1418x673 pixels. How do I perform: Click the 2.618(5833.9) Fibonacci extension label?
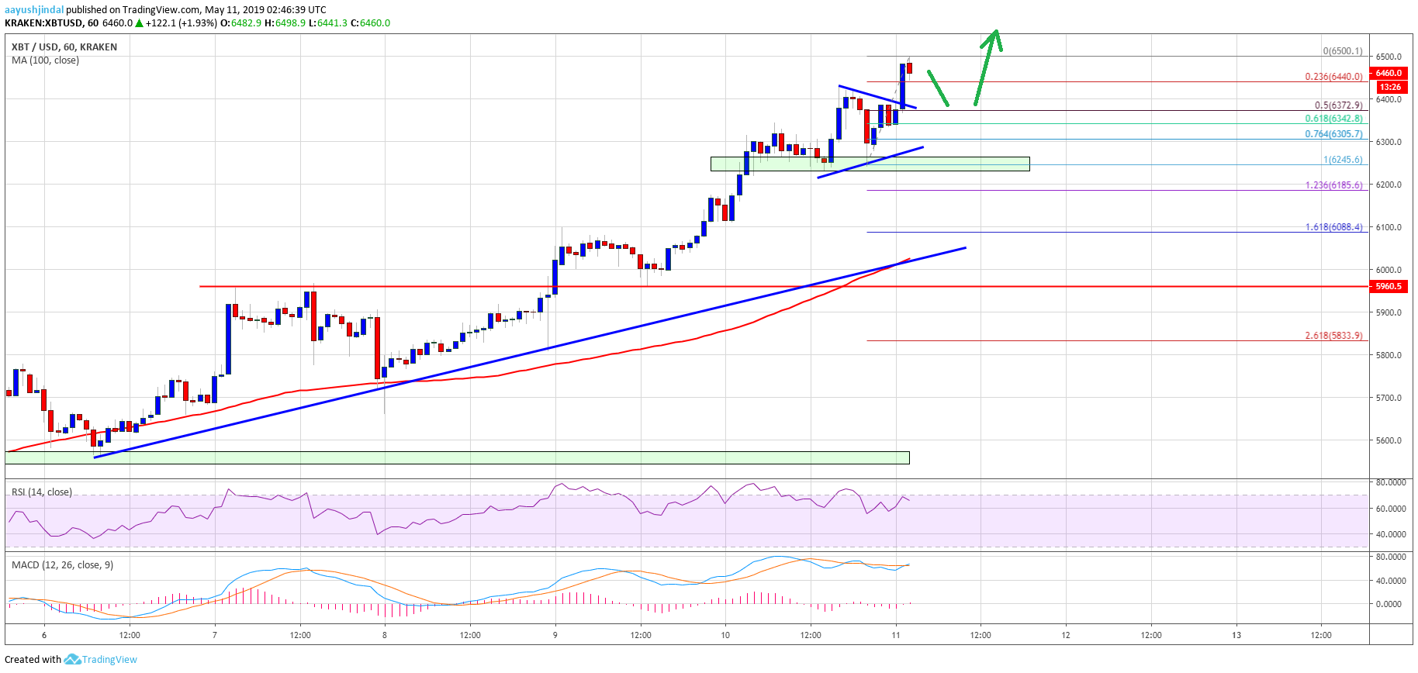coord(1333,336)
